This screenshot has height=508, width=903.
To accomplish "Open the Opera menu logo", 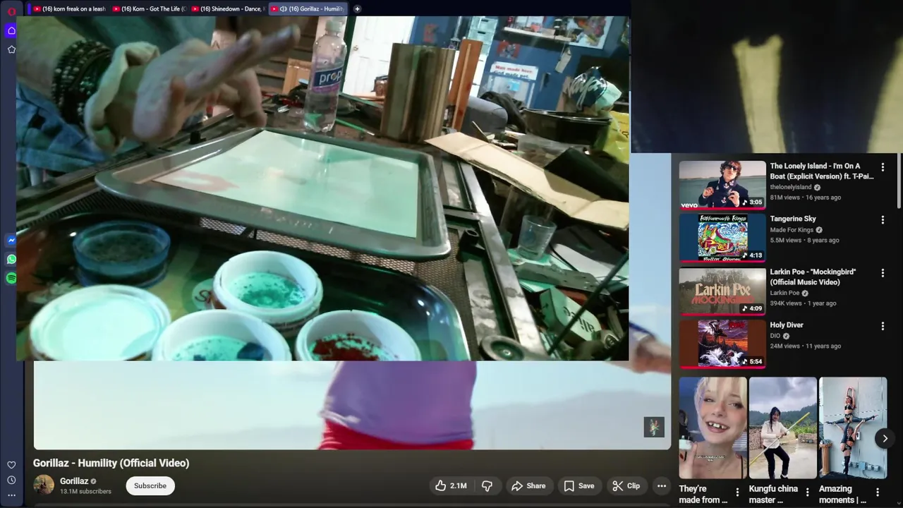I will [x=11, y=11].
